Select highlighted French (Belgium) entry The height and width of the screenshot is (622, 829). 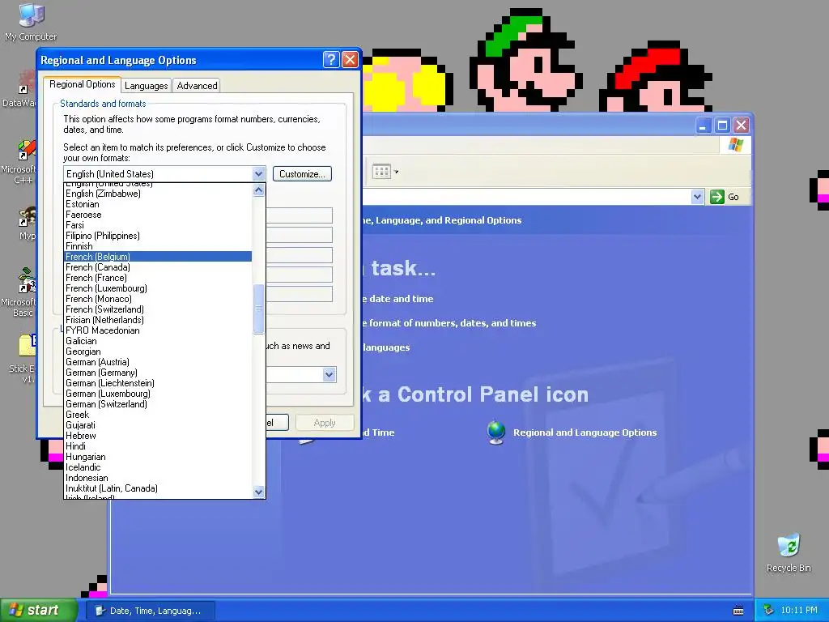158,257
